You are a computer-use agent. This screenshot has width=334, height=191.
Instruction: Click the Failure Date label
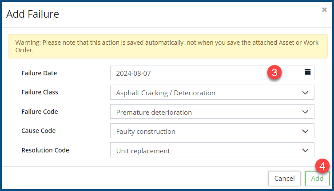click(x=39, y=73)
